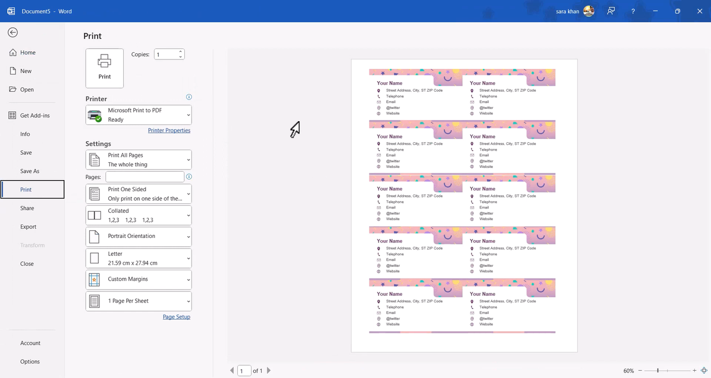The image size is (711, 378).
Task: Open the Page Setup link
Action: coord(176,317)
